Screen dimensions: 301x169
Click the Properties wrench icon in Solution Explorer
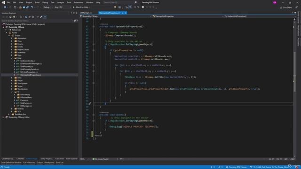41,17
